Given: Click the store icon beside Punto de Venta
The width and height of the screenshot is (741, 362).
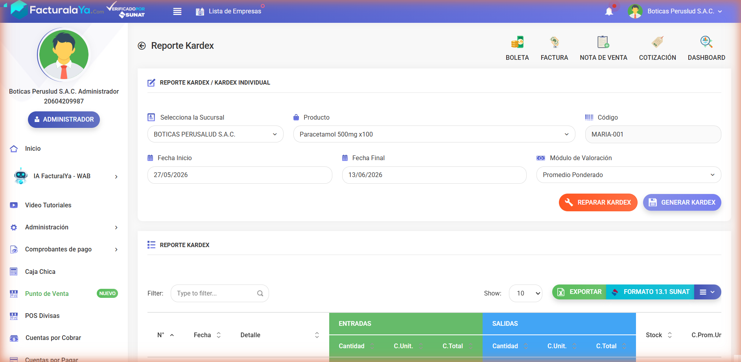Looking at the screenshot, I should tap(14, 294).
